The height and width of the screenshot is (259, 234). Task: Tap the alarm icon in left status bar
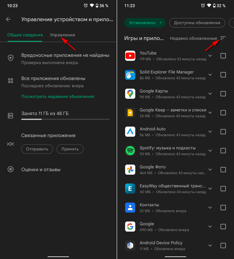(x=85, y=6)
